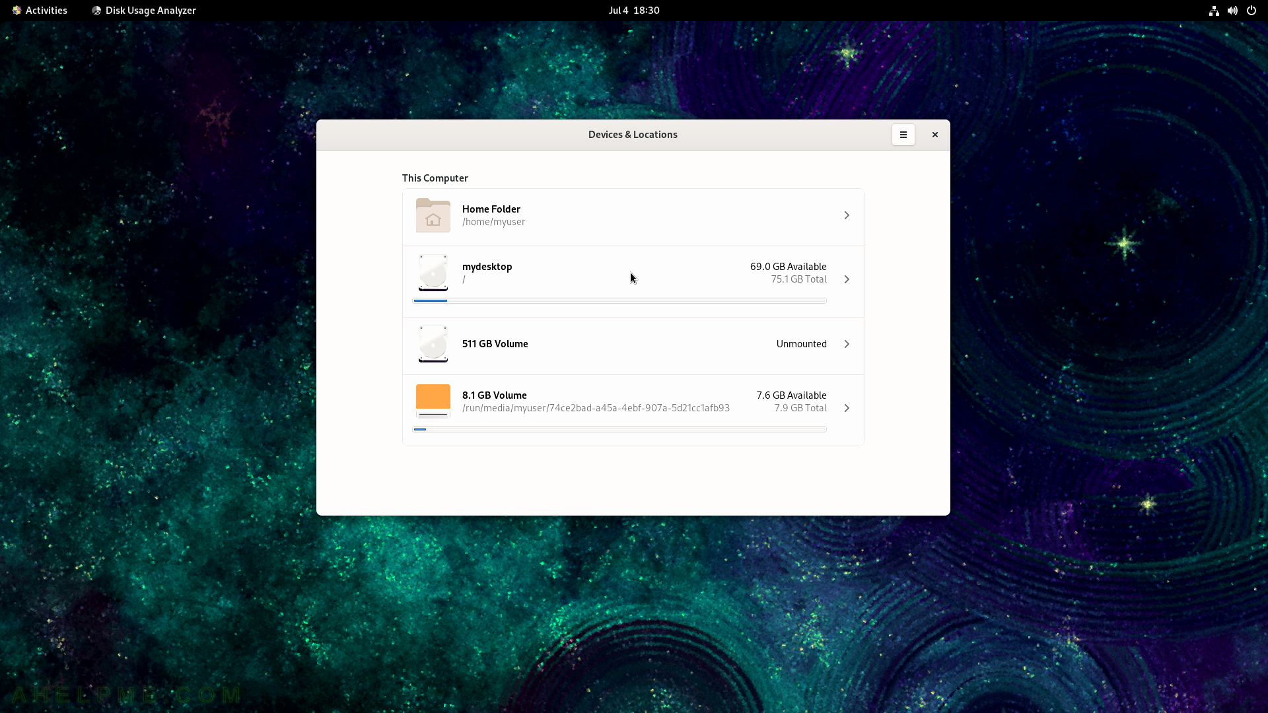Screen dimensions: 1268x713
Task: Click the Unmounted status text
Action: click(x=802, y=344)
